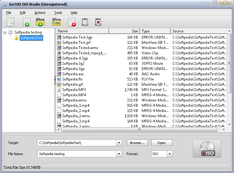
Task: Open the Format ISO dropdown
Action: [x=170, y=154]
